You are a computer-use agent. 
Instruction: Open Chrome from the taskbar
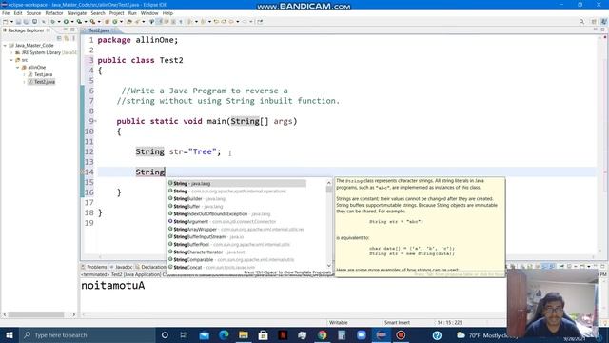(322, 334)
